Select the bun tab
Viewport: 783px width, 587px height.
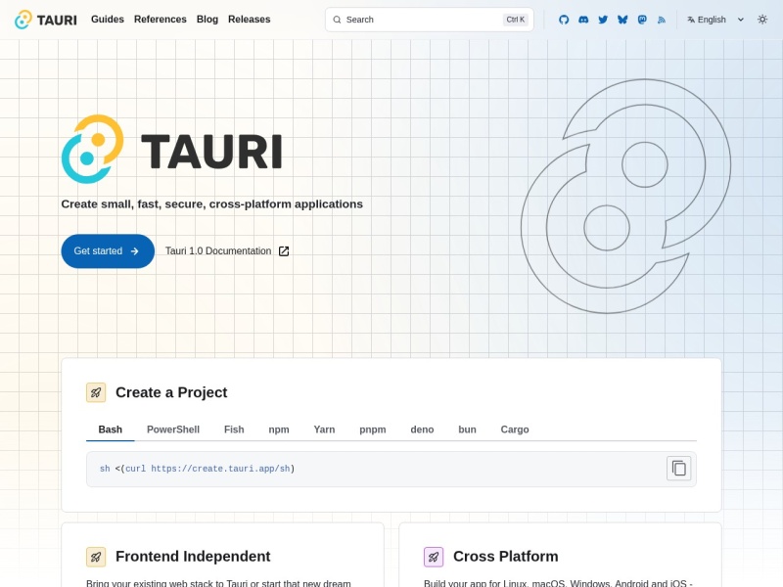pyautogui.click(x=468, y=429)
